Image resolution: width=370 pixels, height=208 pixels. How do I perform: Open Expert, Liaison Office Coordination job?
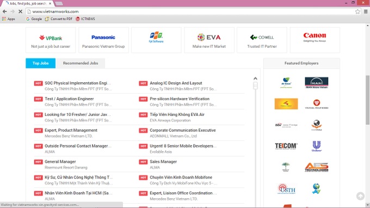[x=183, y=193]
